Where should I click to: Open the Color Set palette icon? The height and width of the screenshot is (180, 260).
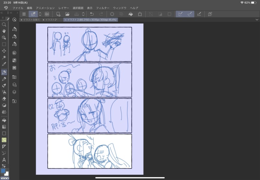(14, 60)
